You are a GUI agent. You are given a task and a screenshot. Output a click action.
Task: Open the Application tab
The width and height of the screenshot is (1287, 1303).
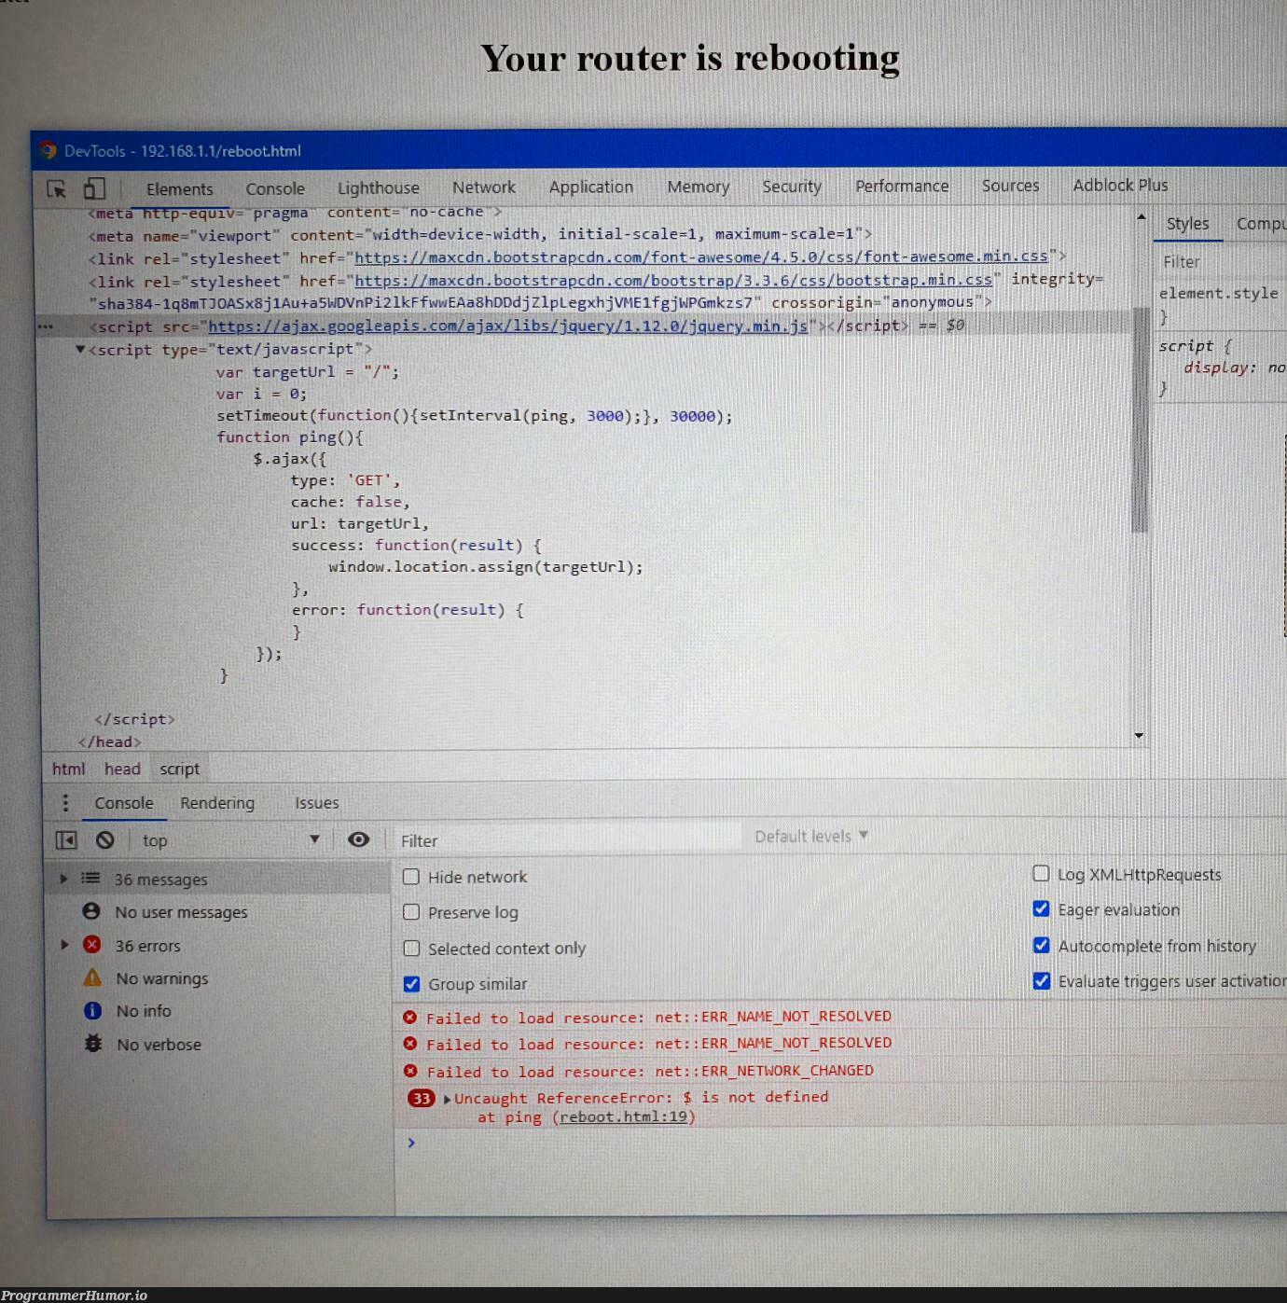[591, 187]
